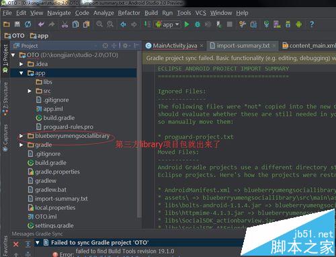This screenshot has height=257, width=336.
Task: Toggle the Structure tool window
Action: pos(5,99)
